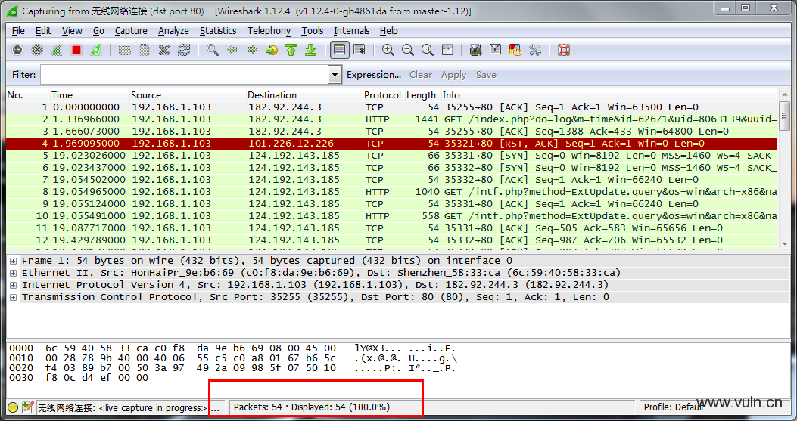Sort by the Protocol column header
Screen dimensions: 797x421
click(382, 95)
